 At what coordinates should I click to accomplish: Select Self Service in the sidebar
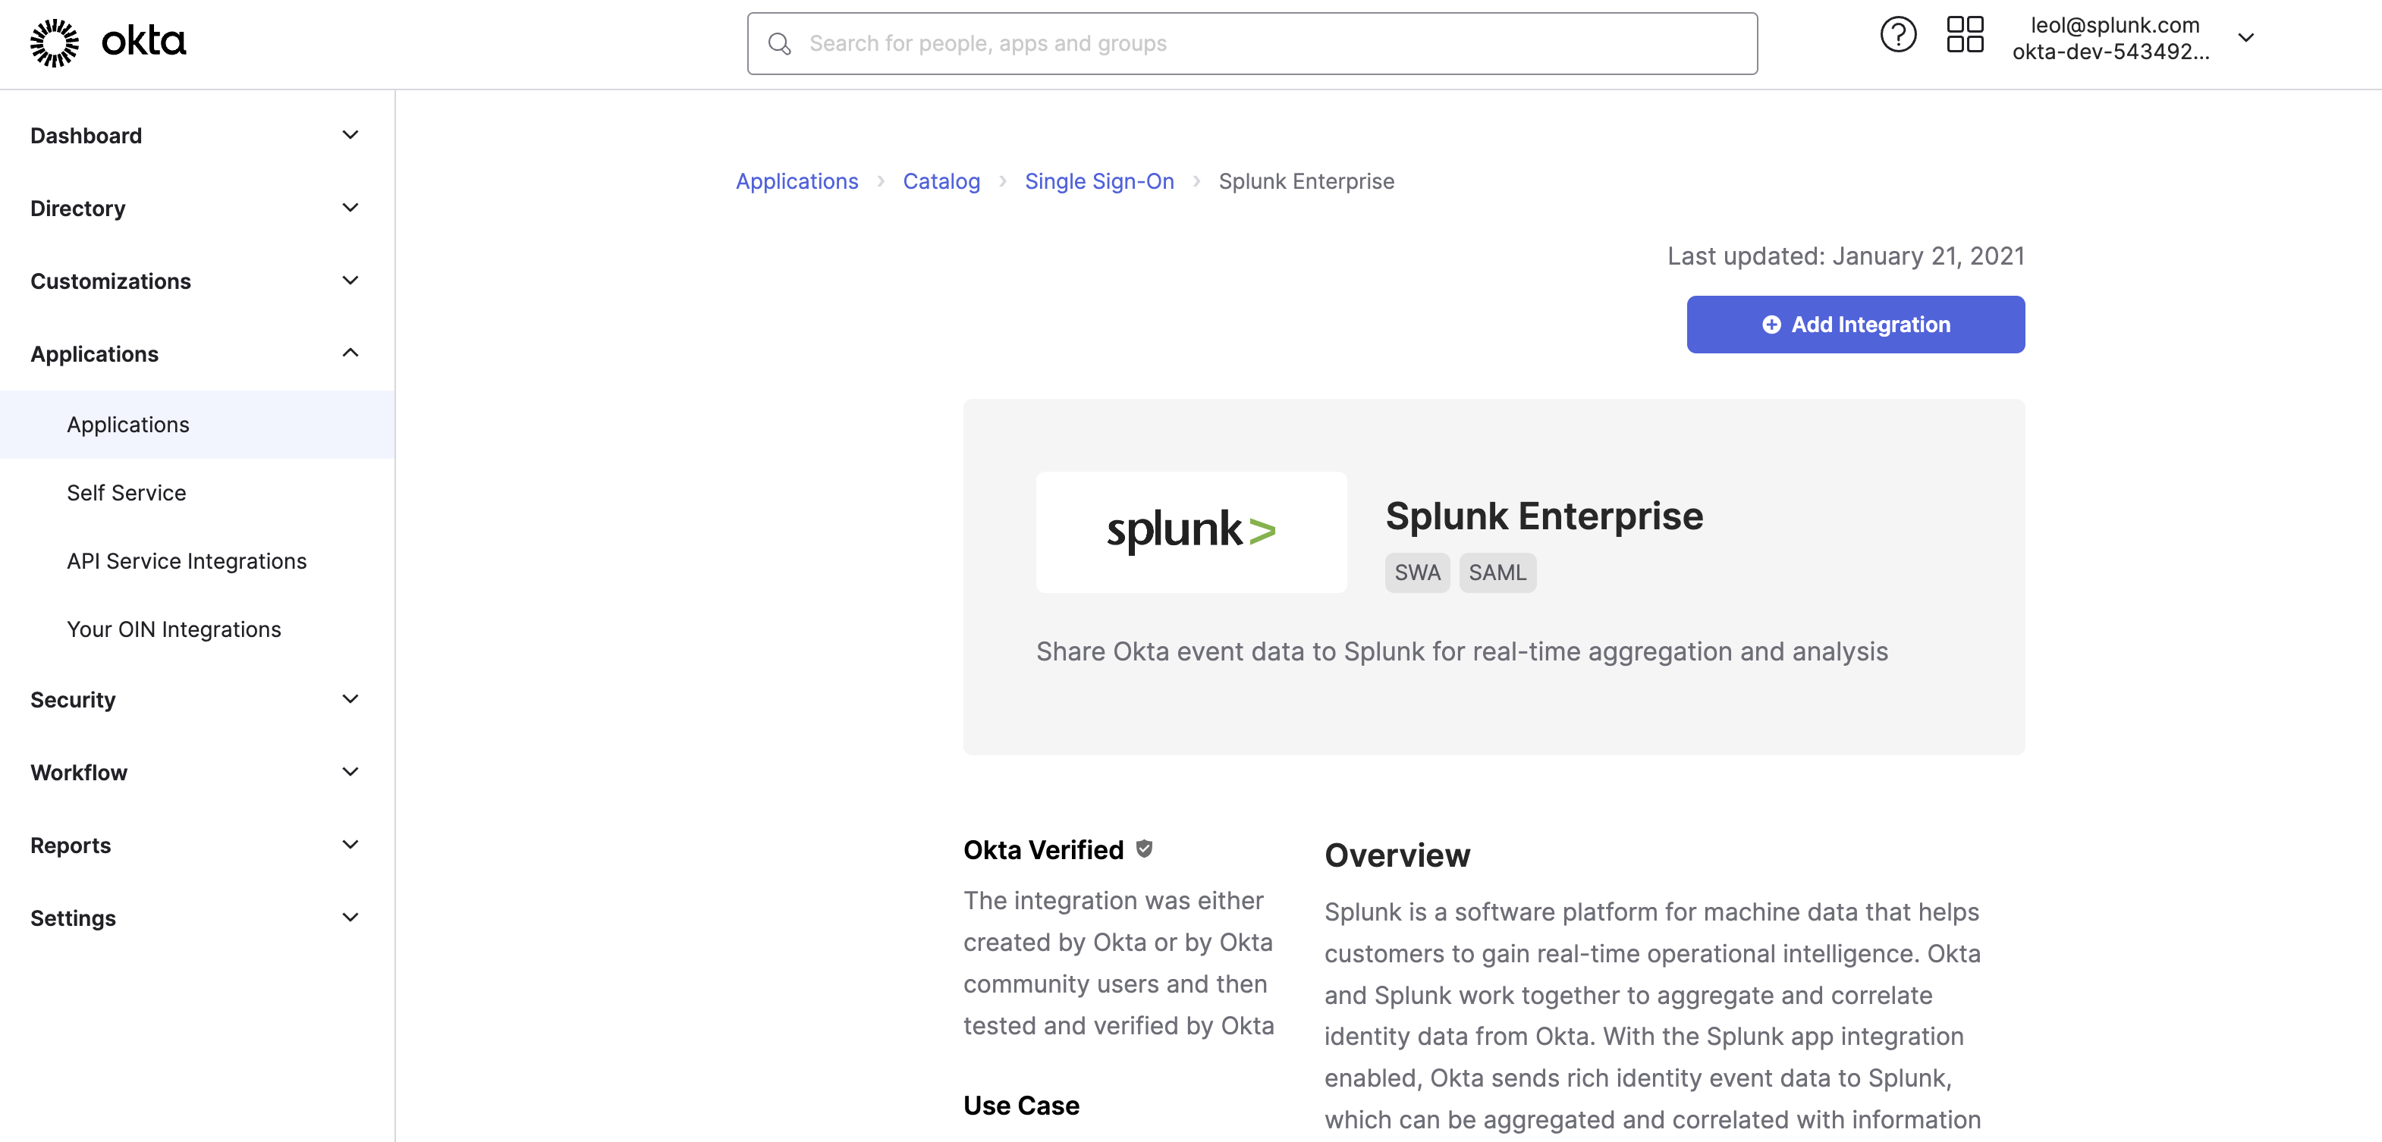[x=127, y=493]
